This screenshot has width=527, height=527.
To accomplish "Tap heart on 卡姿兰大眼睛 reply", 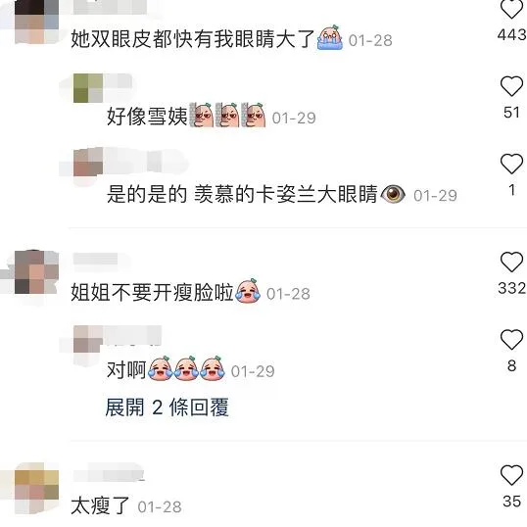I will point(511,164).
